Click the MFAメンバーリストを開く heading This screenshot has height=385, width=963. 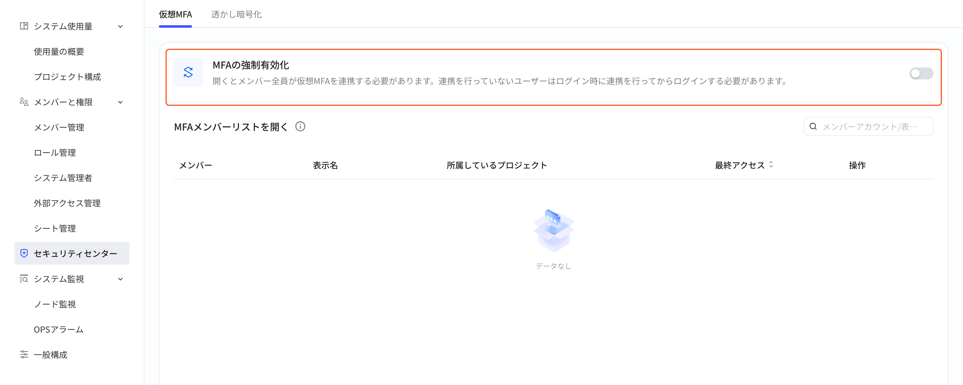231,127
